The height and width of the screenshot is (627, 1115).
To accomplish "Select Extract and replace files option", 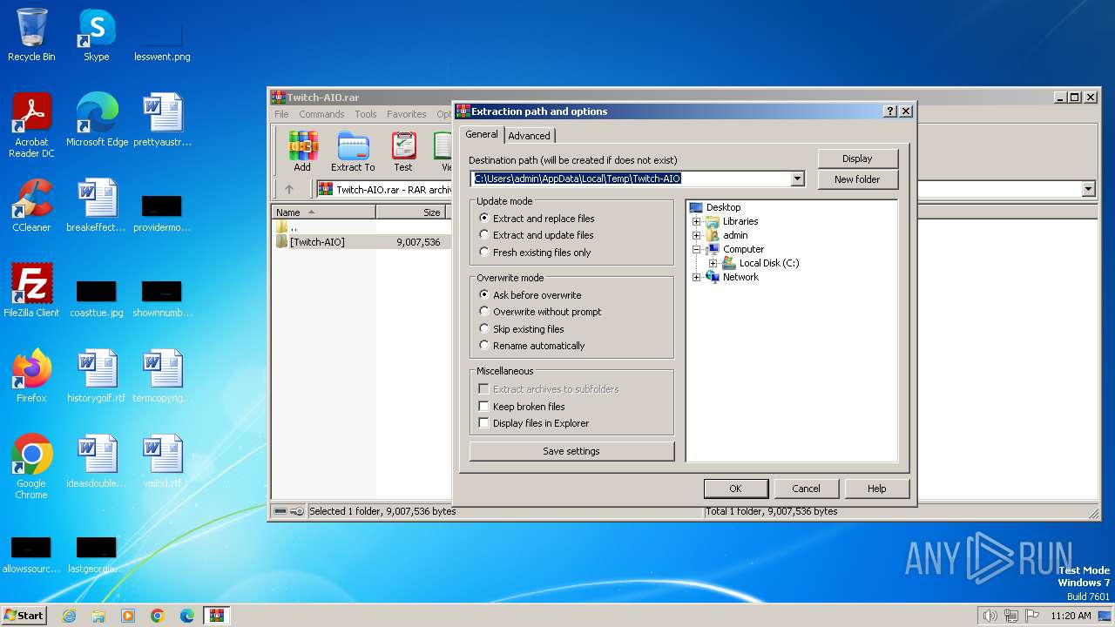I will click(484, 219).
